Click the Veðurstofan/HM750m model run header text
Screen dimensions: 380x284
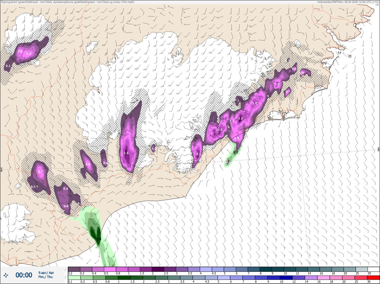click(x=348, y=2)
